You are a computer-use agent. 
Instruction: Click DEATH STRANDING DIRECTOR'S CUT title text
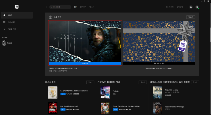point(63,68)
